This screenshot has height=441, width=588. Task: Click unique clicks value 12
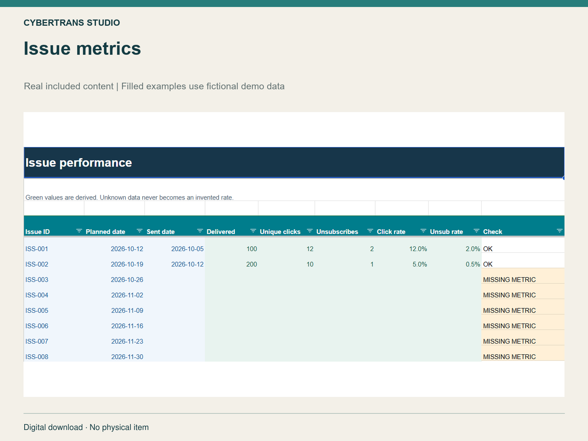[310, 249]
